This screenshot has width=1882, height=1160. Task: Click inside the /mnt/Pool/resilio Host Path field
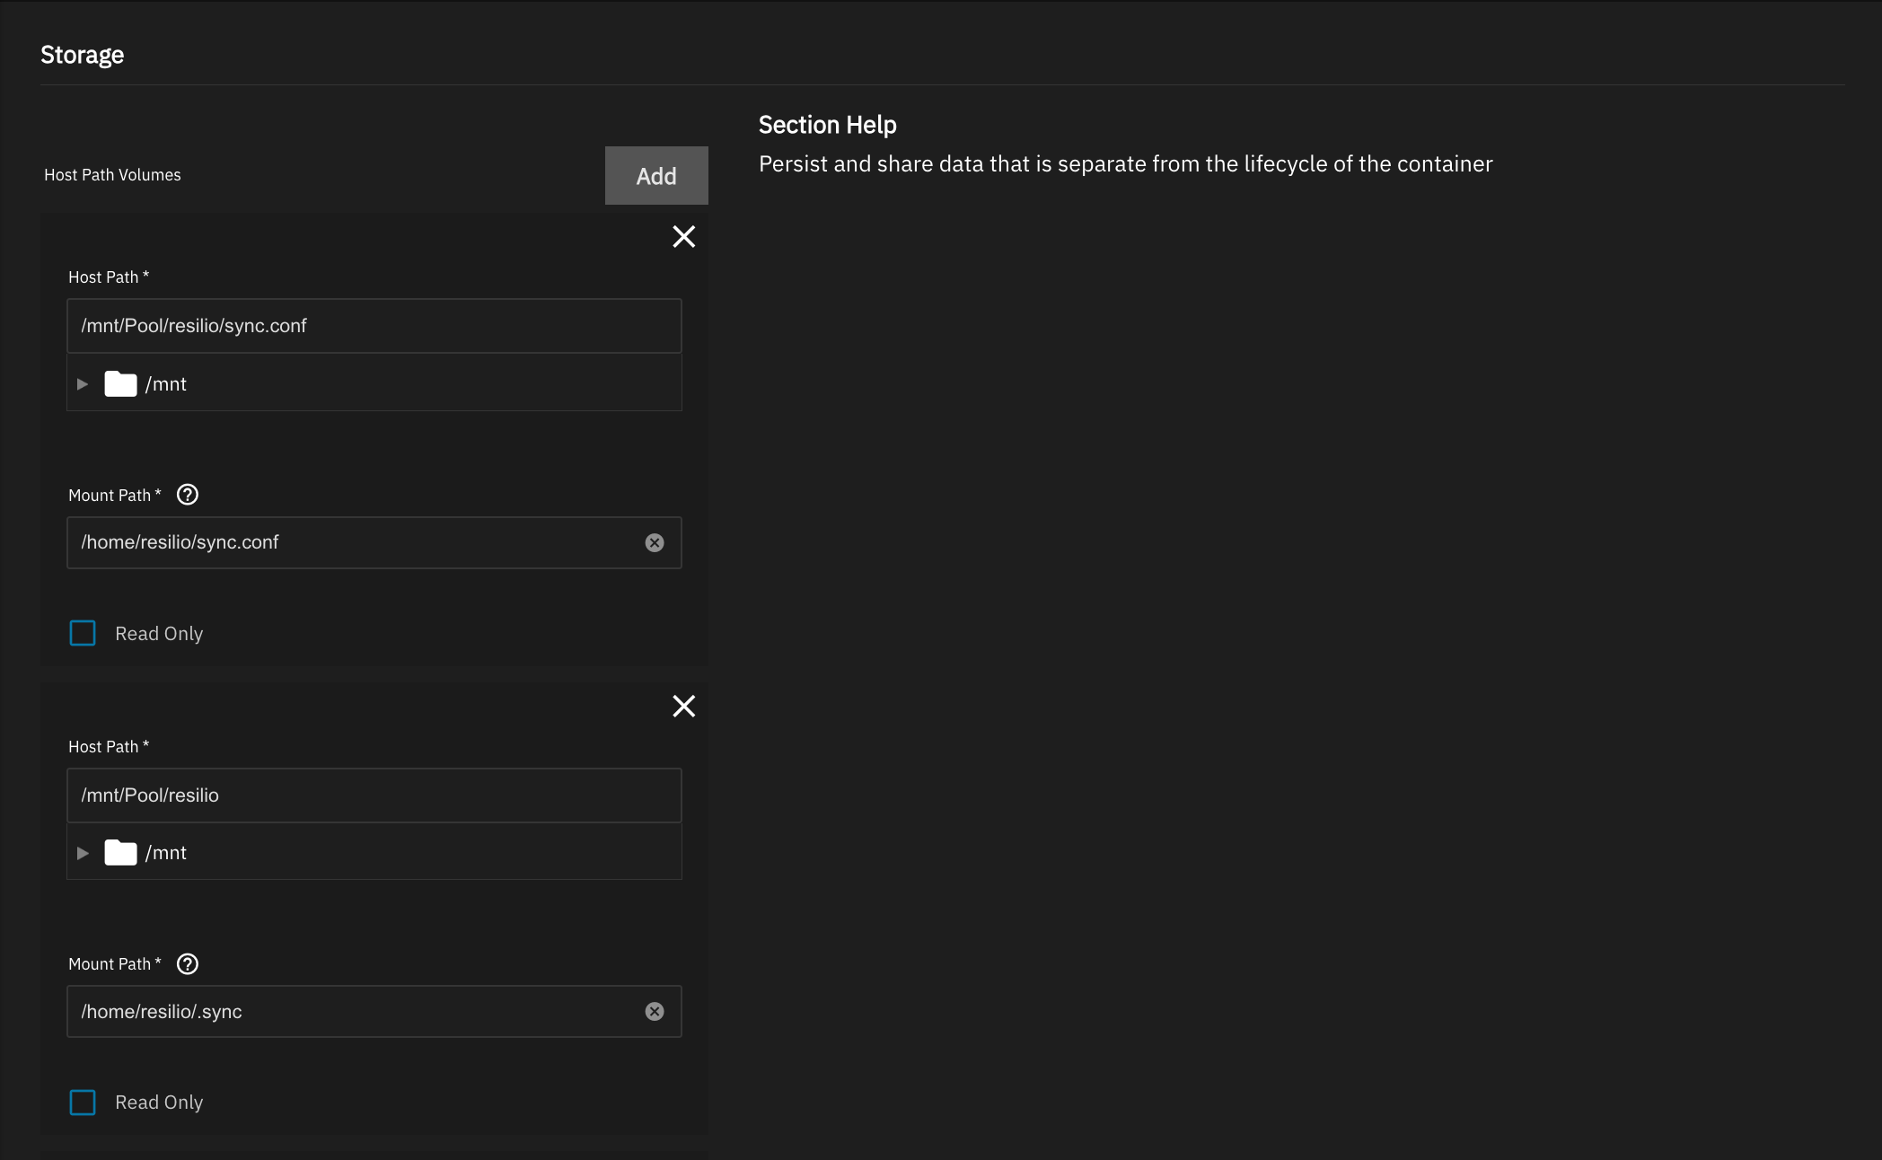(359, 795)
